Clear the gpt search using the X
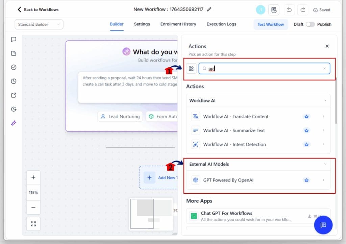 324,68
